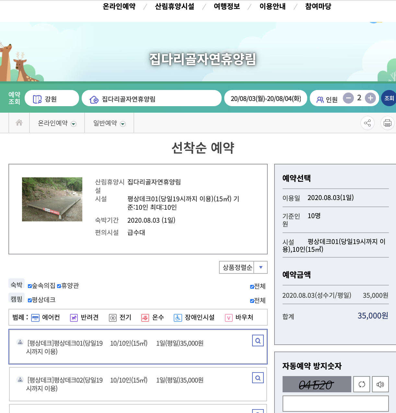
Task: Click the 평상데크 facility photo thumbnail
Action: 52,199
